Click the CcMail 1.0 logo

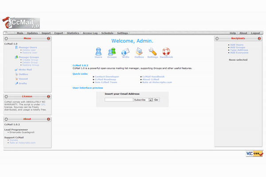(x=20, y=23)
